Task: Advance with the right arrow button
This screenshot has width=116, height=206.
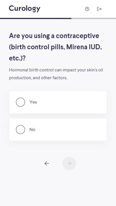Action: coord(69,163)
